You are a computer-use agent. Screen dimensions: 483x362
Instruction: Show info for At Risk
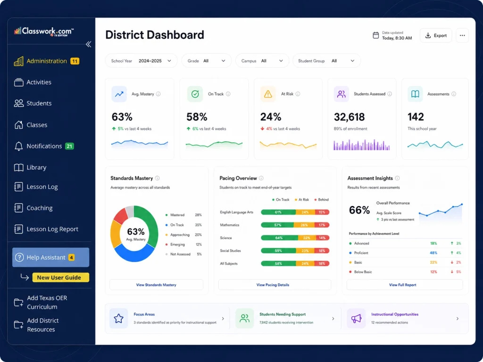(x=298, y=94)
